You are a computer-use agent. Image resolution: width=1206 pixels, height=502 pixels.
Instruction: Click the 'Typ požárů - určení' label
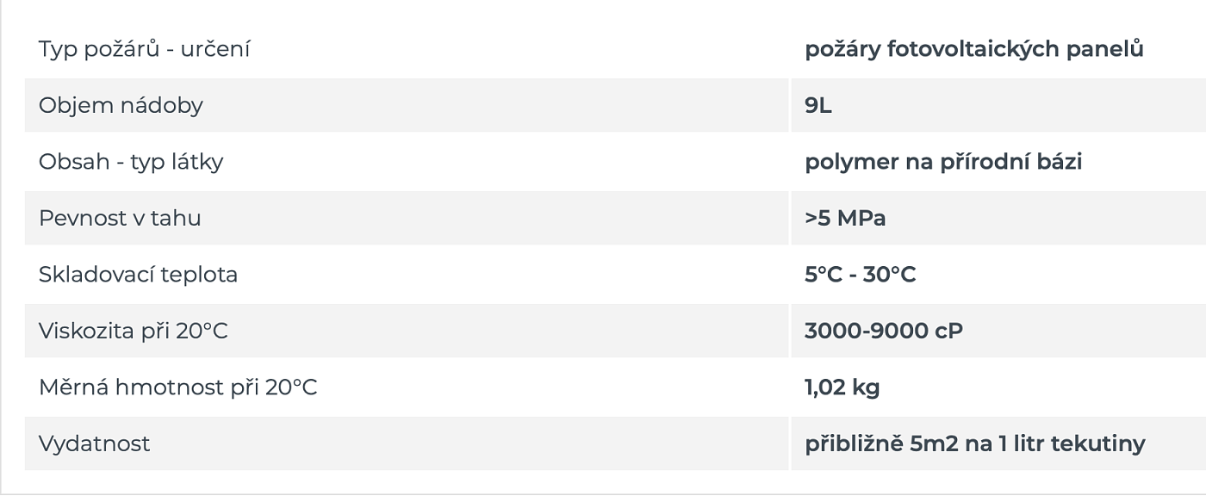(x=144, y=49)
